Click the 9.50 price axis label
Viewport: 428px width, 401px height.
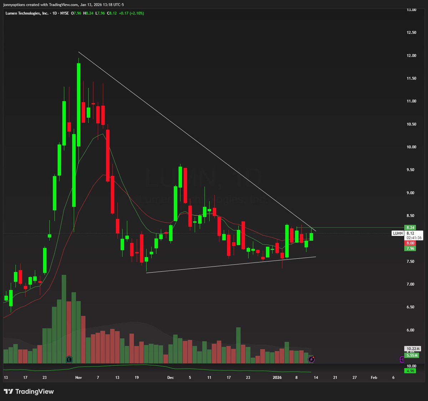[x=411, y=170]
